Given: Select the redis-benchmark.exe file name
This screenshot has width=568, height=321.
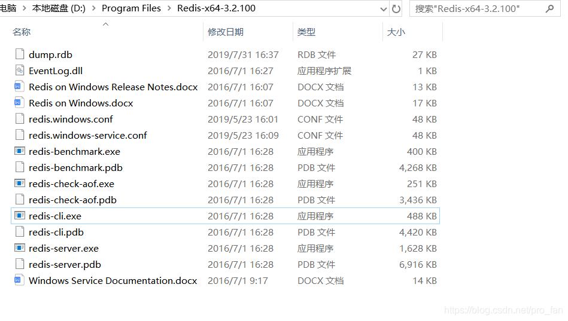Looking at the screenshot, I should [74, 152].
